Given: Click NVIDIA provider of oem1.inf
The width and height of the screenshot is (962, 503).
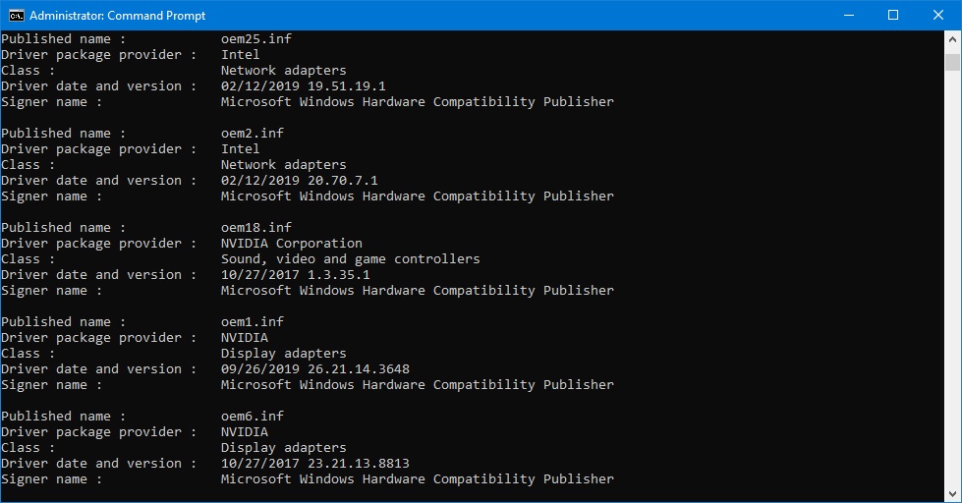Looking at the screenshot, I should coord(244,338).
